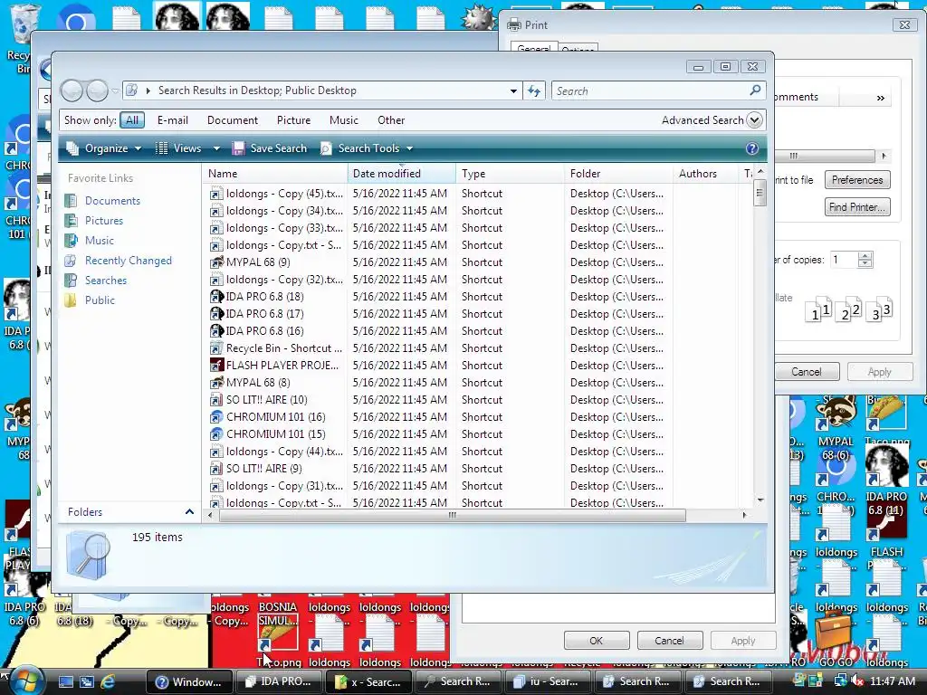Open Window... task in the taskbar
Viewport: 927px width, 695px height.
188,681
